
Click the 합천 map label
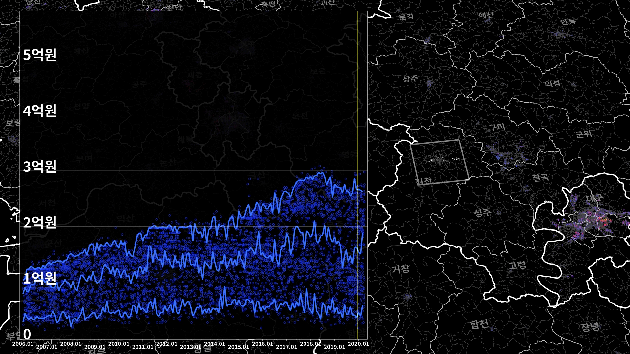tap(479, 324)
